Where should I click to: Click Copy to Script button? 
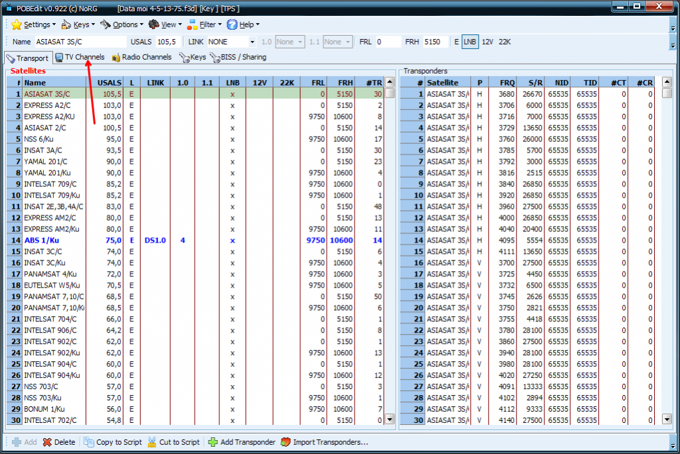tap(113, 442)
